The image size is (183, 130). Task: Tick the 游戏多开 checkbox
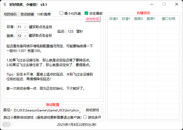coord(85,117)
